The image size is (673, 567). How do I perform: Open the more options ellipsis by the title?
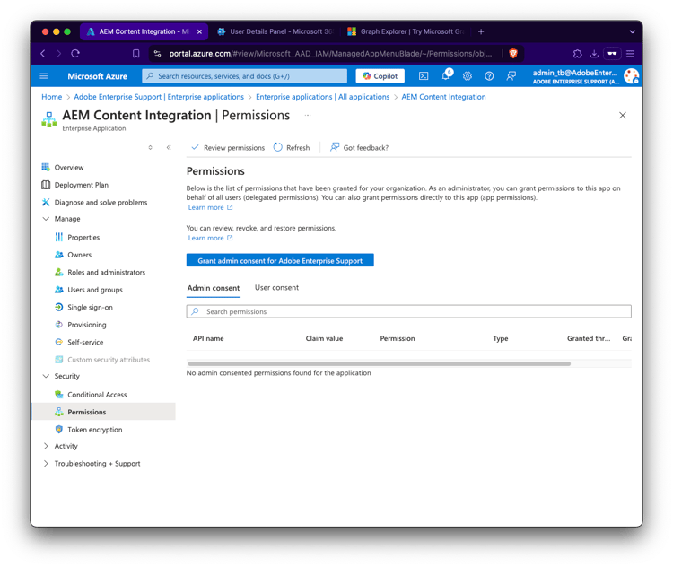pyautogui.click(x=307, y=115)
